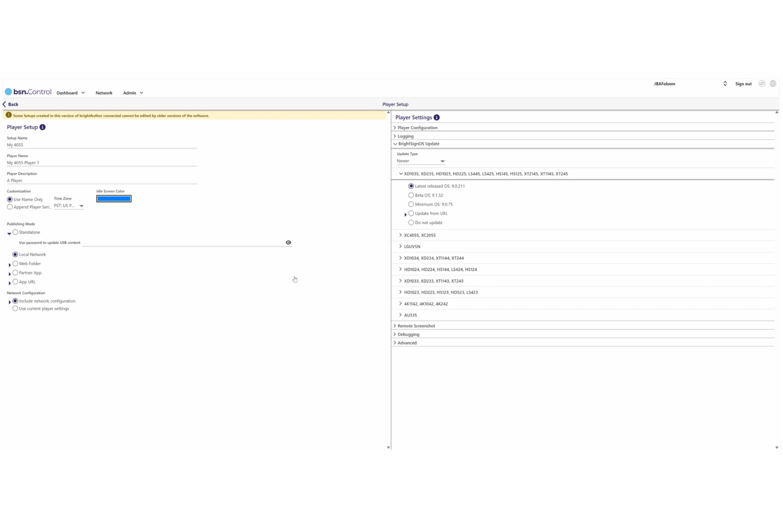
Task: Expand the Web Folder options triangle
Action: click(10, 264)
